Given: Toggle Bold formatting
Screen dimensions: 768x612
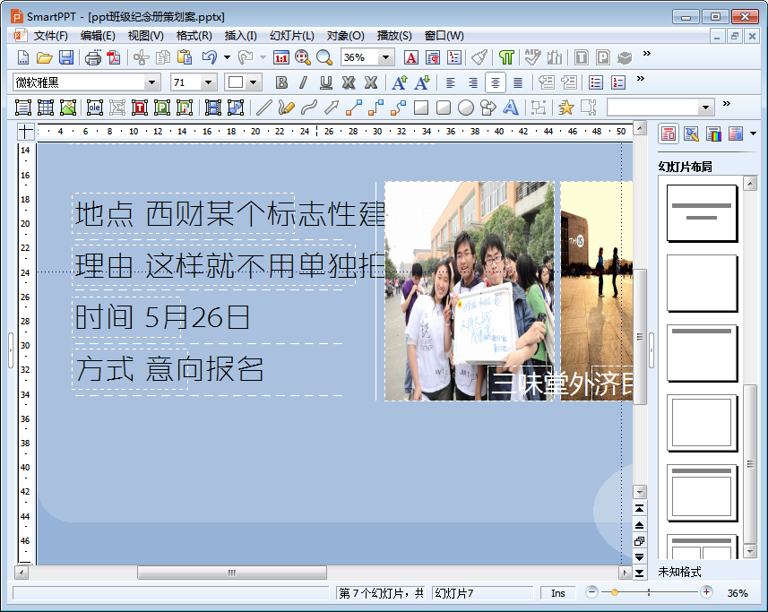Looking at the screenshot, I should [281, 82].
